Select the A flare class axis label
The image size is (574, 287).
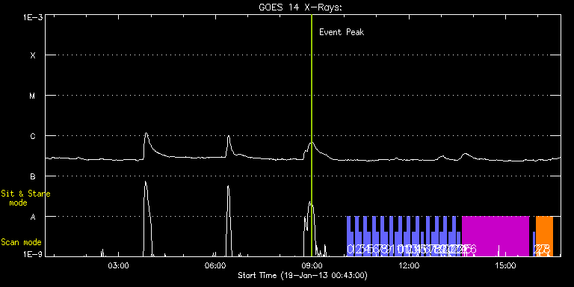tap(33, 217)
